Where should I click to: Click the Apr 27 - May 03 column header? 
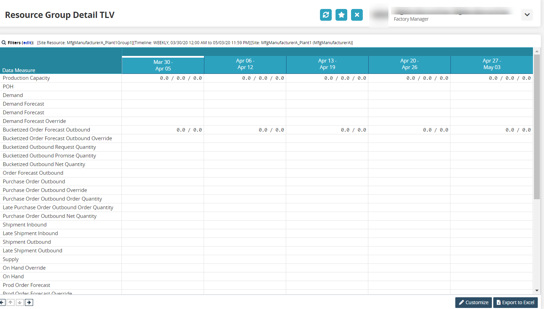pyautogui.click(x=492, y=64)
